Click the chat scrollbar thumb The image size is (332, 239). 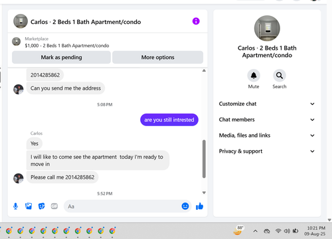(204, 159)
